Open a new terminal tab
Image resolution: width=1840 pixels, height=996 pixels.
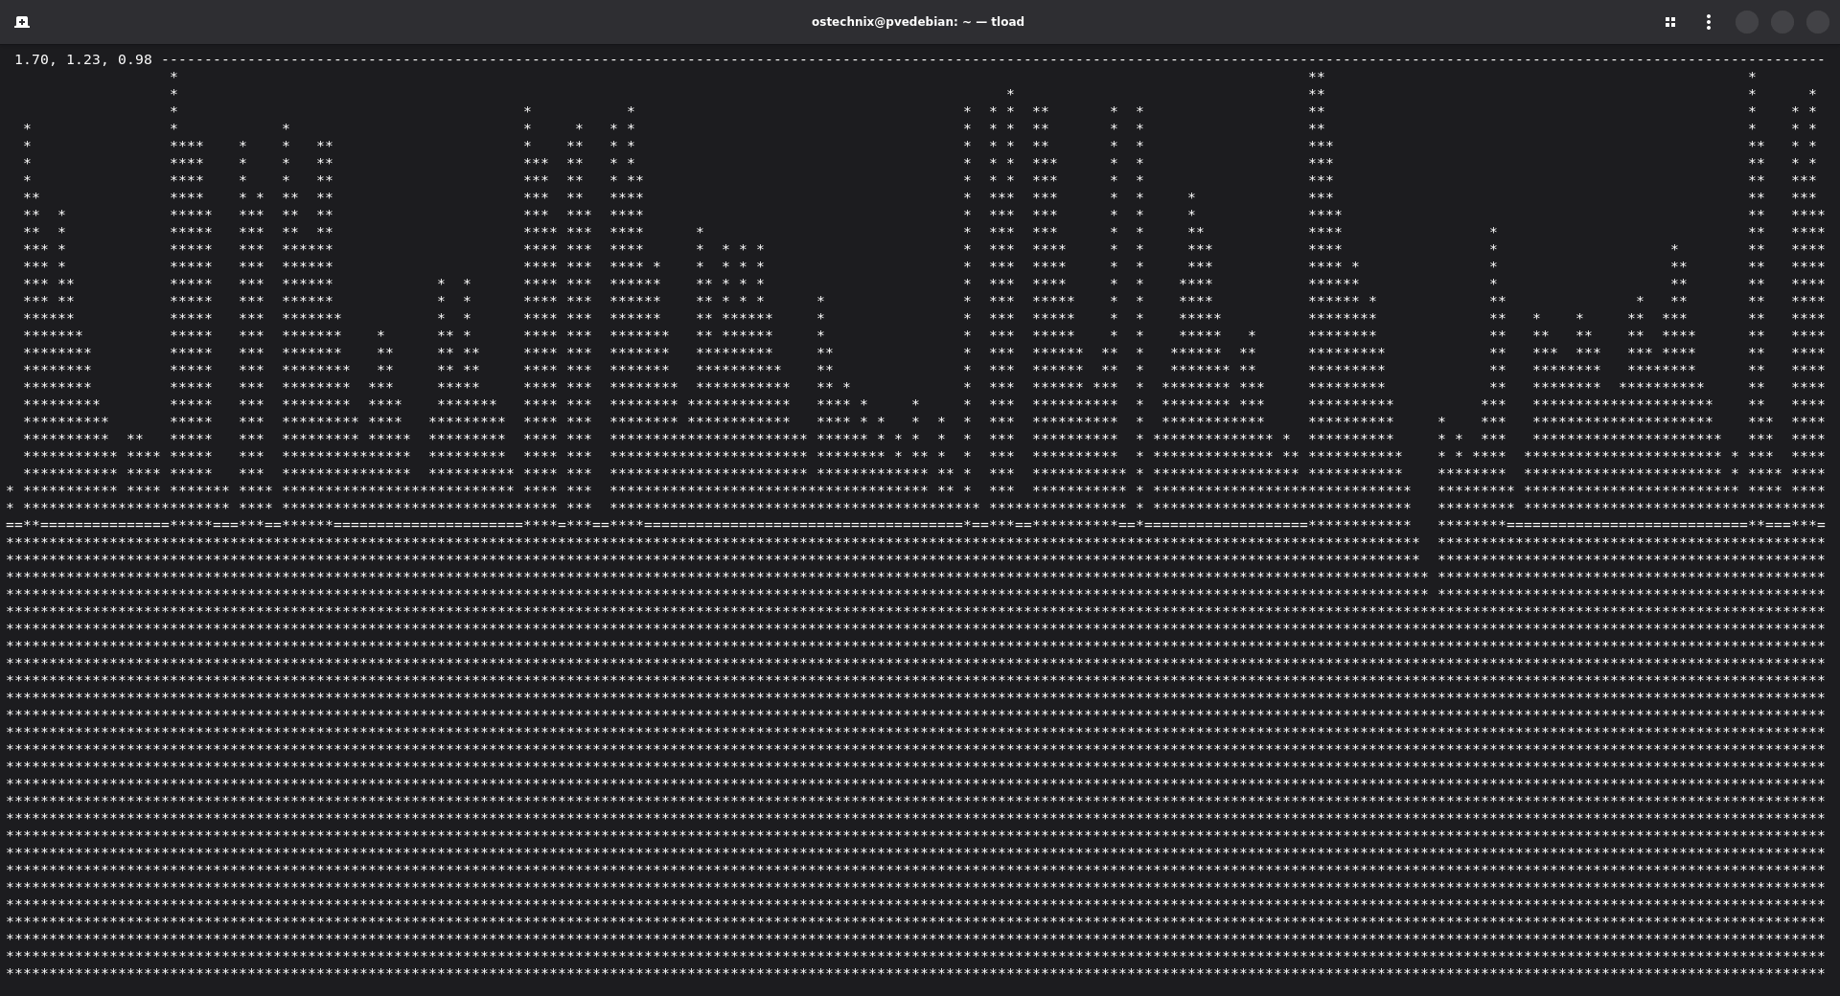click(22, 22)
